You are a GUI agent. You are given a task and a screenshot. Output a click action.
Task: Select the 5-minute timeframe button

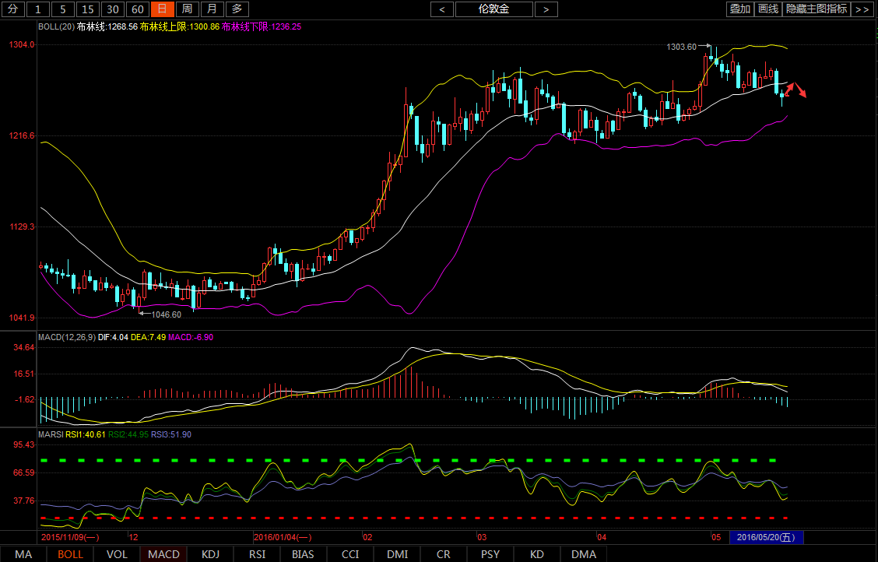pos(63,9)
